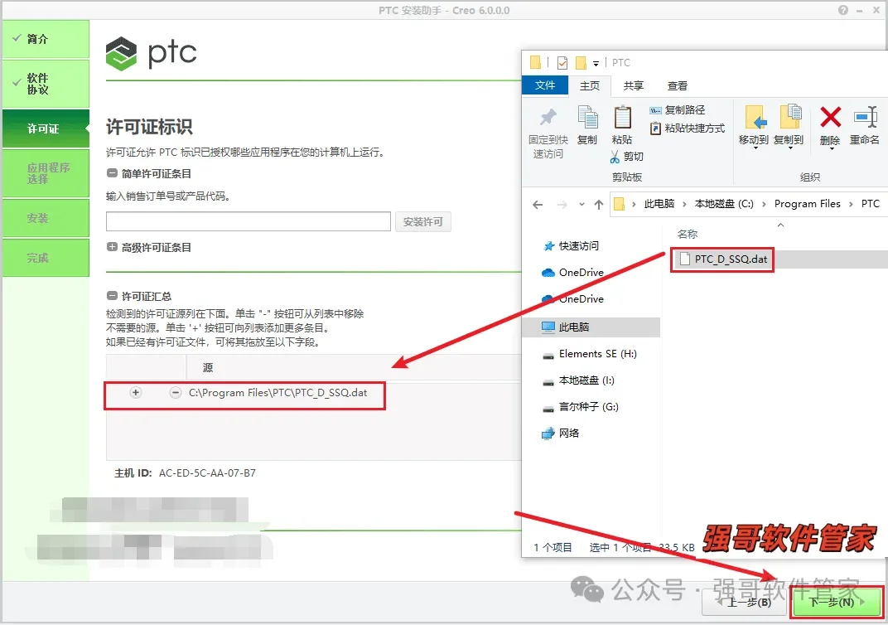Open the Local Disk (I:) drive

(x=578, y=380)
